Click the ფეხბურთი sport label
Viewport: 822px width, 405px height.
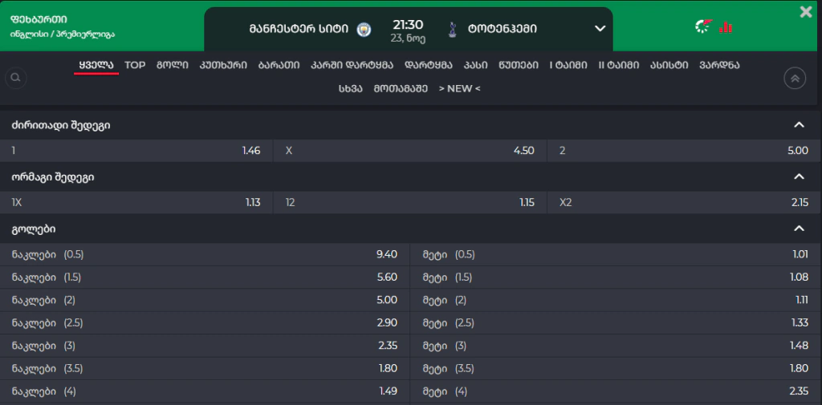tap(39, 20)
